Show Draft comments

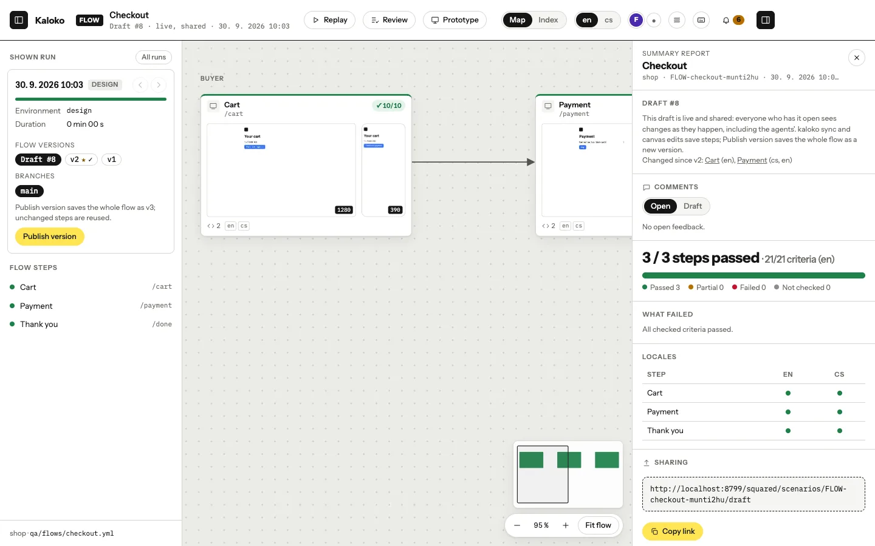point(693,206)
